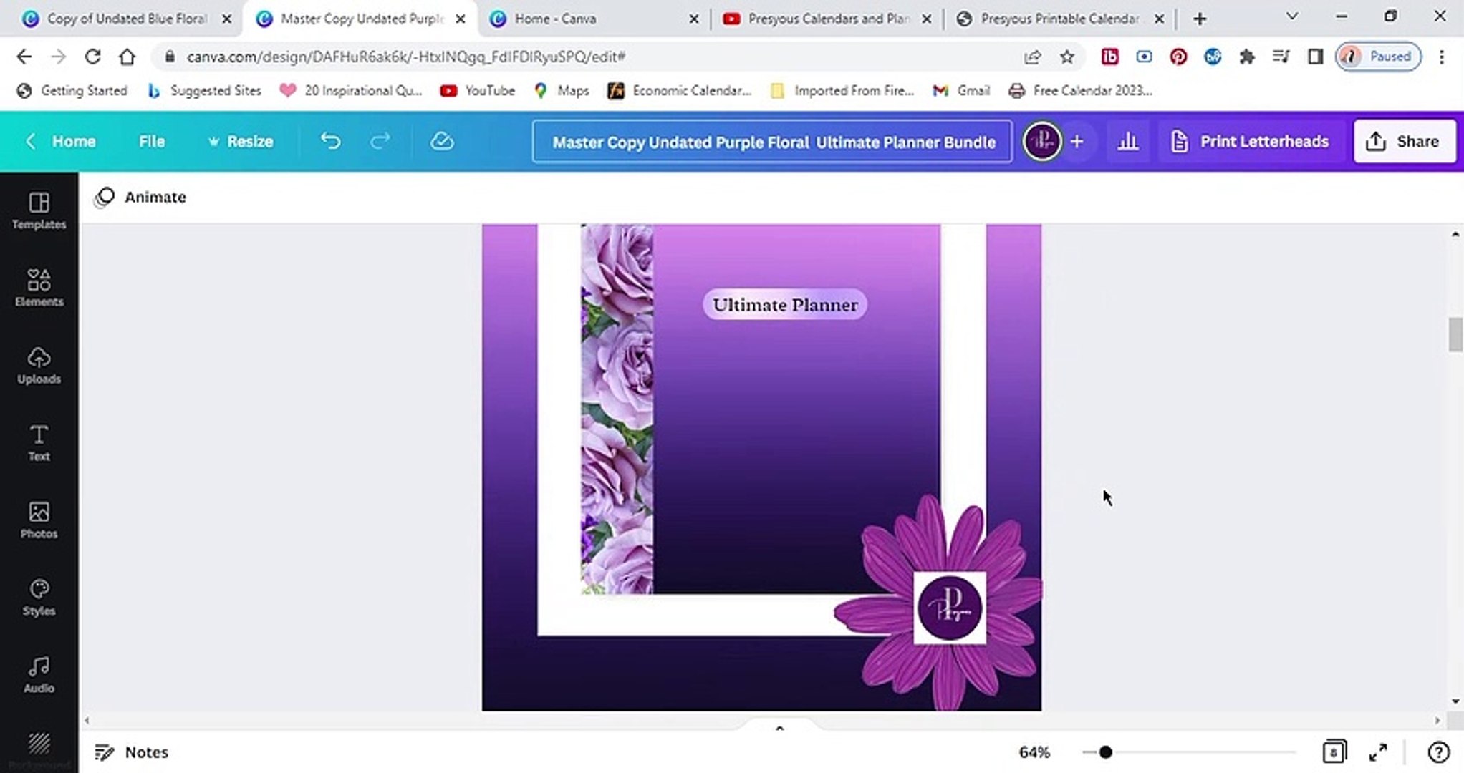
Task: Open the Audio panel
Action: pos(39,674)
